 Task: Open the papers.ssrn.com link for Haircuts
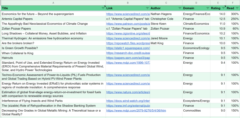[x=128, y=58]
